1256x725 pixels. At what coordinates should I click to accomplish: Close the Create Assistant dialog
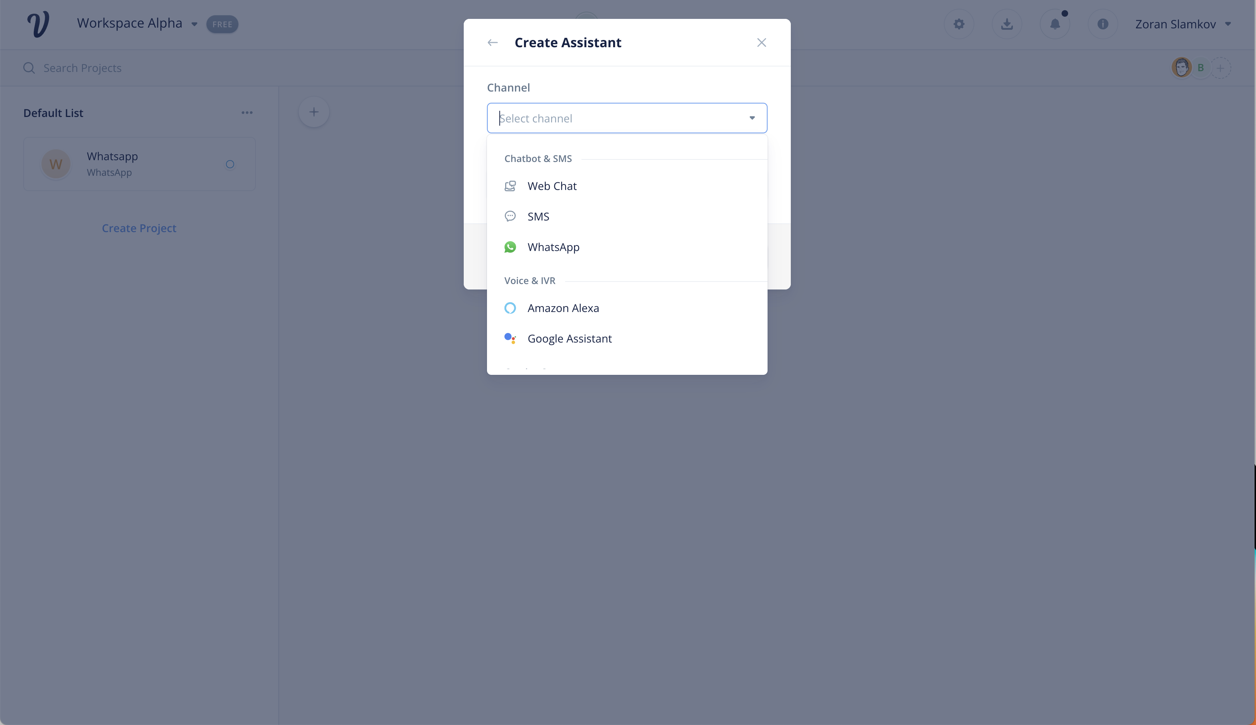pyautogui.click(x=761, y=43)
